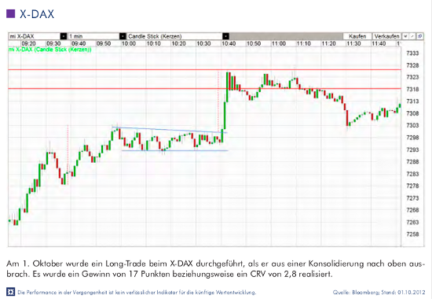The width and height of the screenshot is (432, 299).
Task: Click the 09:50 time axis label
Action: point(104,43)
